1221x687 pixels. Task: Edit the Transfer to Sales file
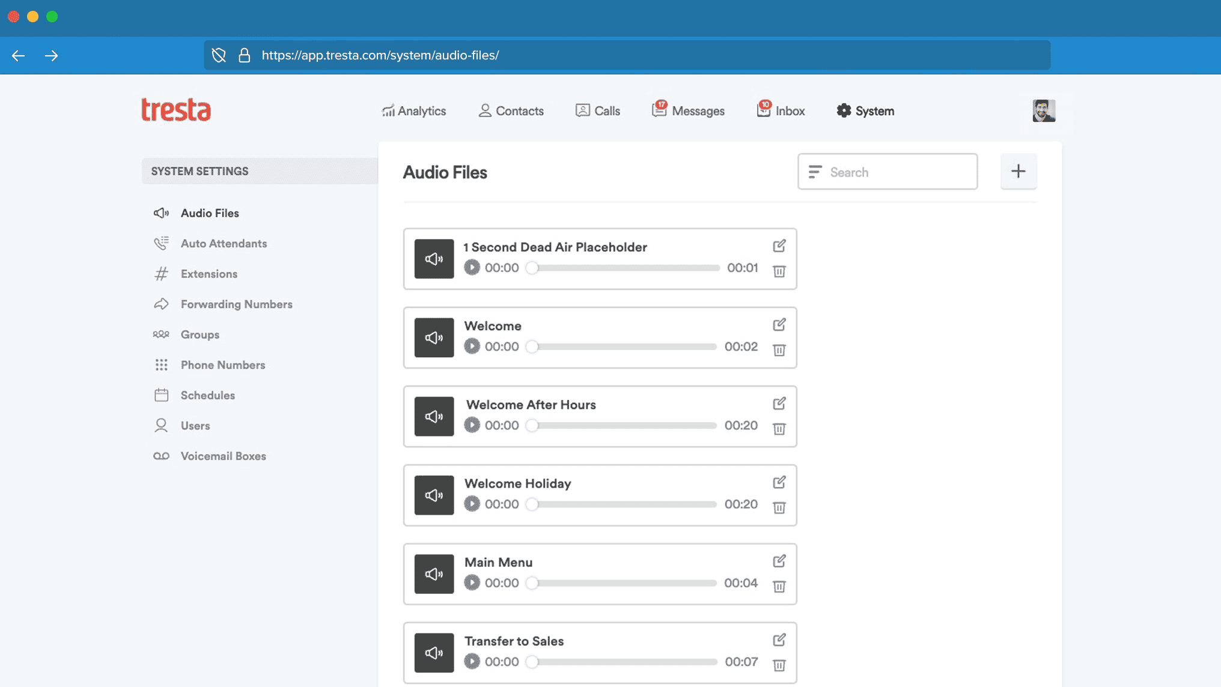point(779,640)
